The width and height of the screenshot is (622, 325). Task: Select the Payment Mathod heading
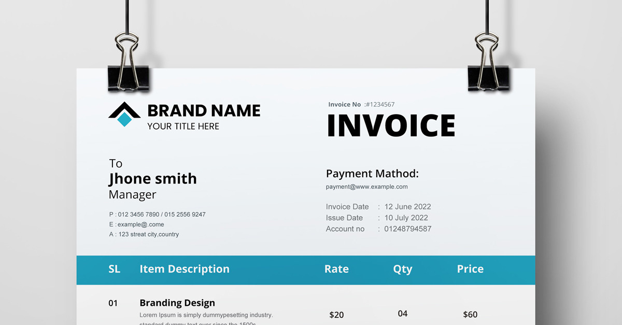372,174
